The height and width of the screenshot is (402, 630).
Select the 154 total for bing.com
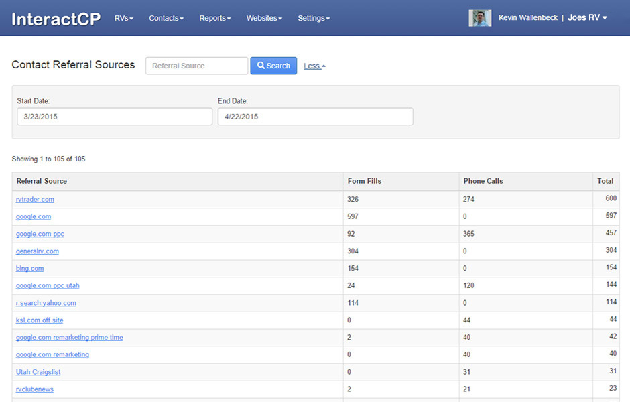coord(606,267)
